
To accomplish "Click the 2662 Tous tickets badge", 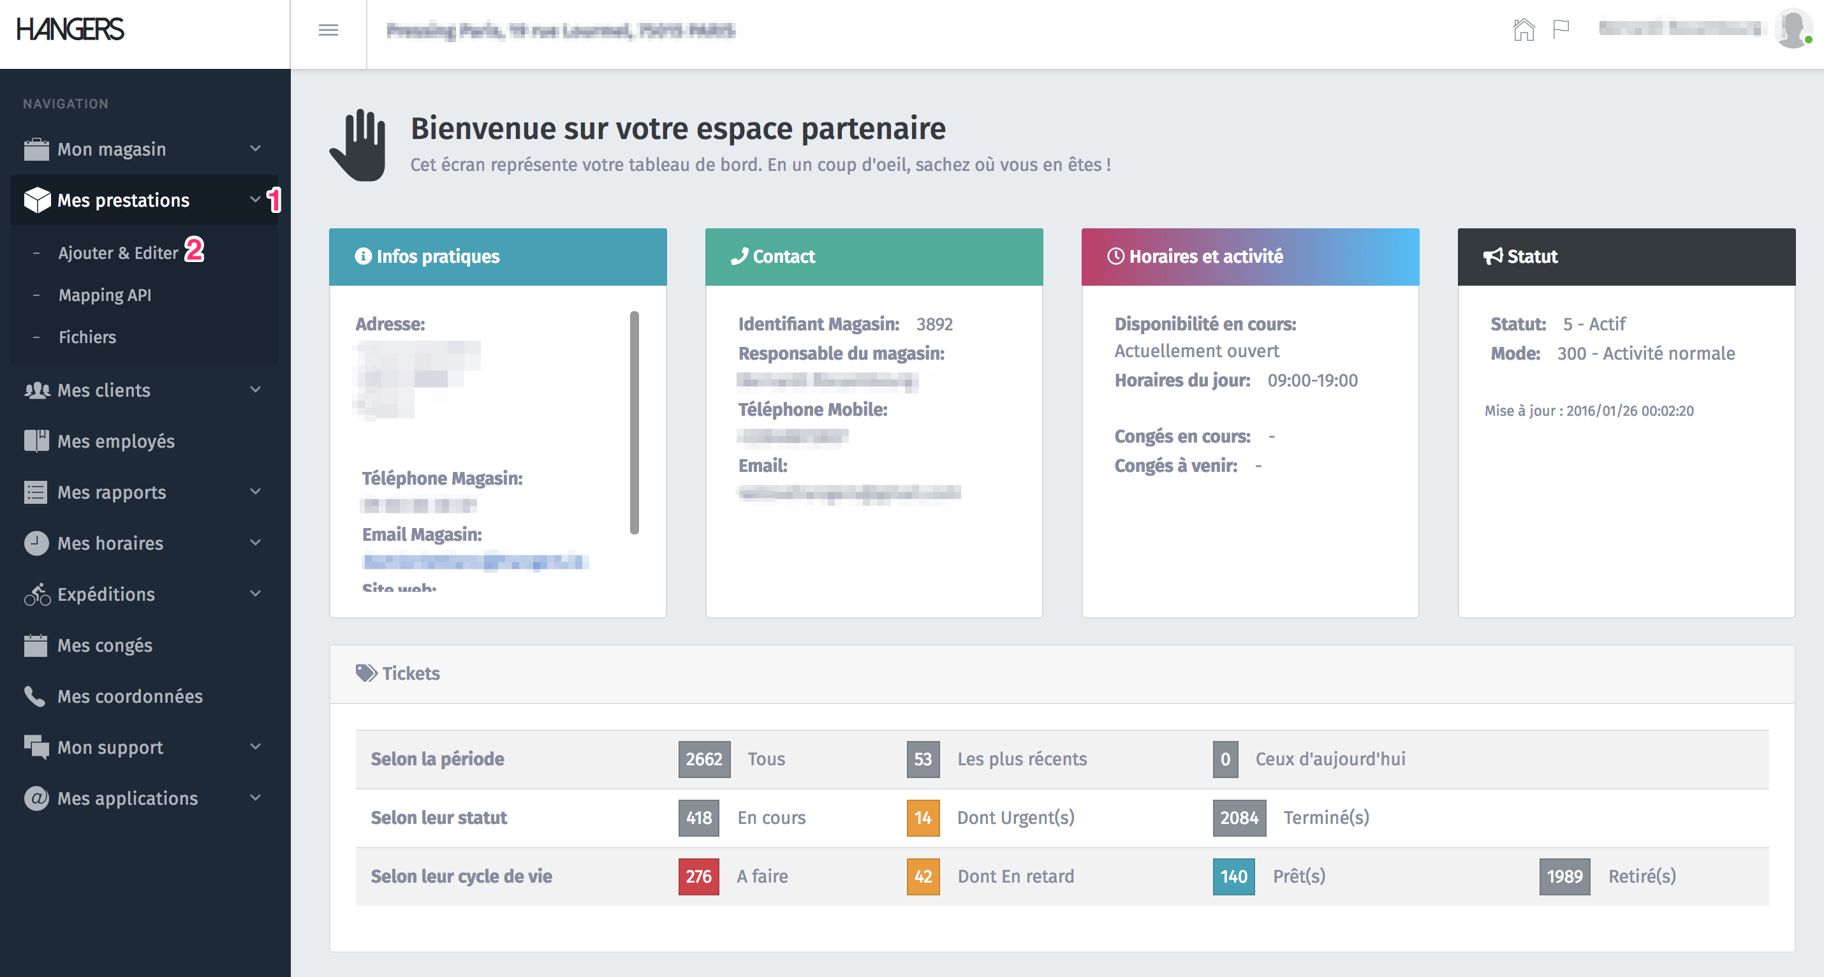I will (x=703, y=759).
